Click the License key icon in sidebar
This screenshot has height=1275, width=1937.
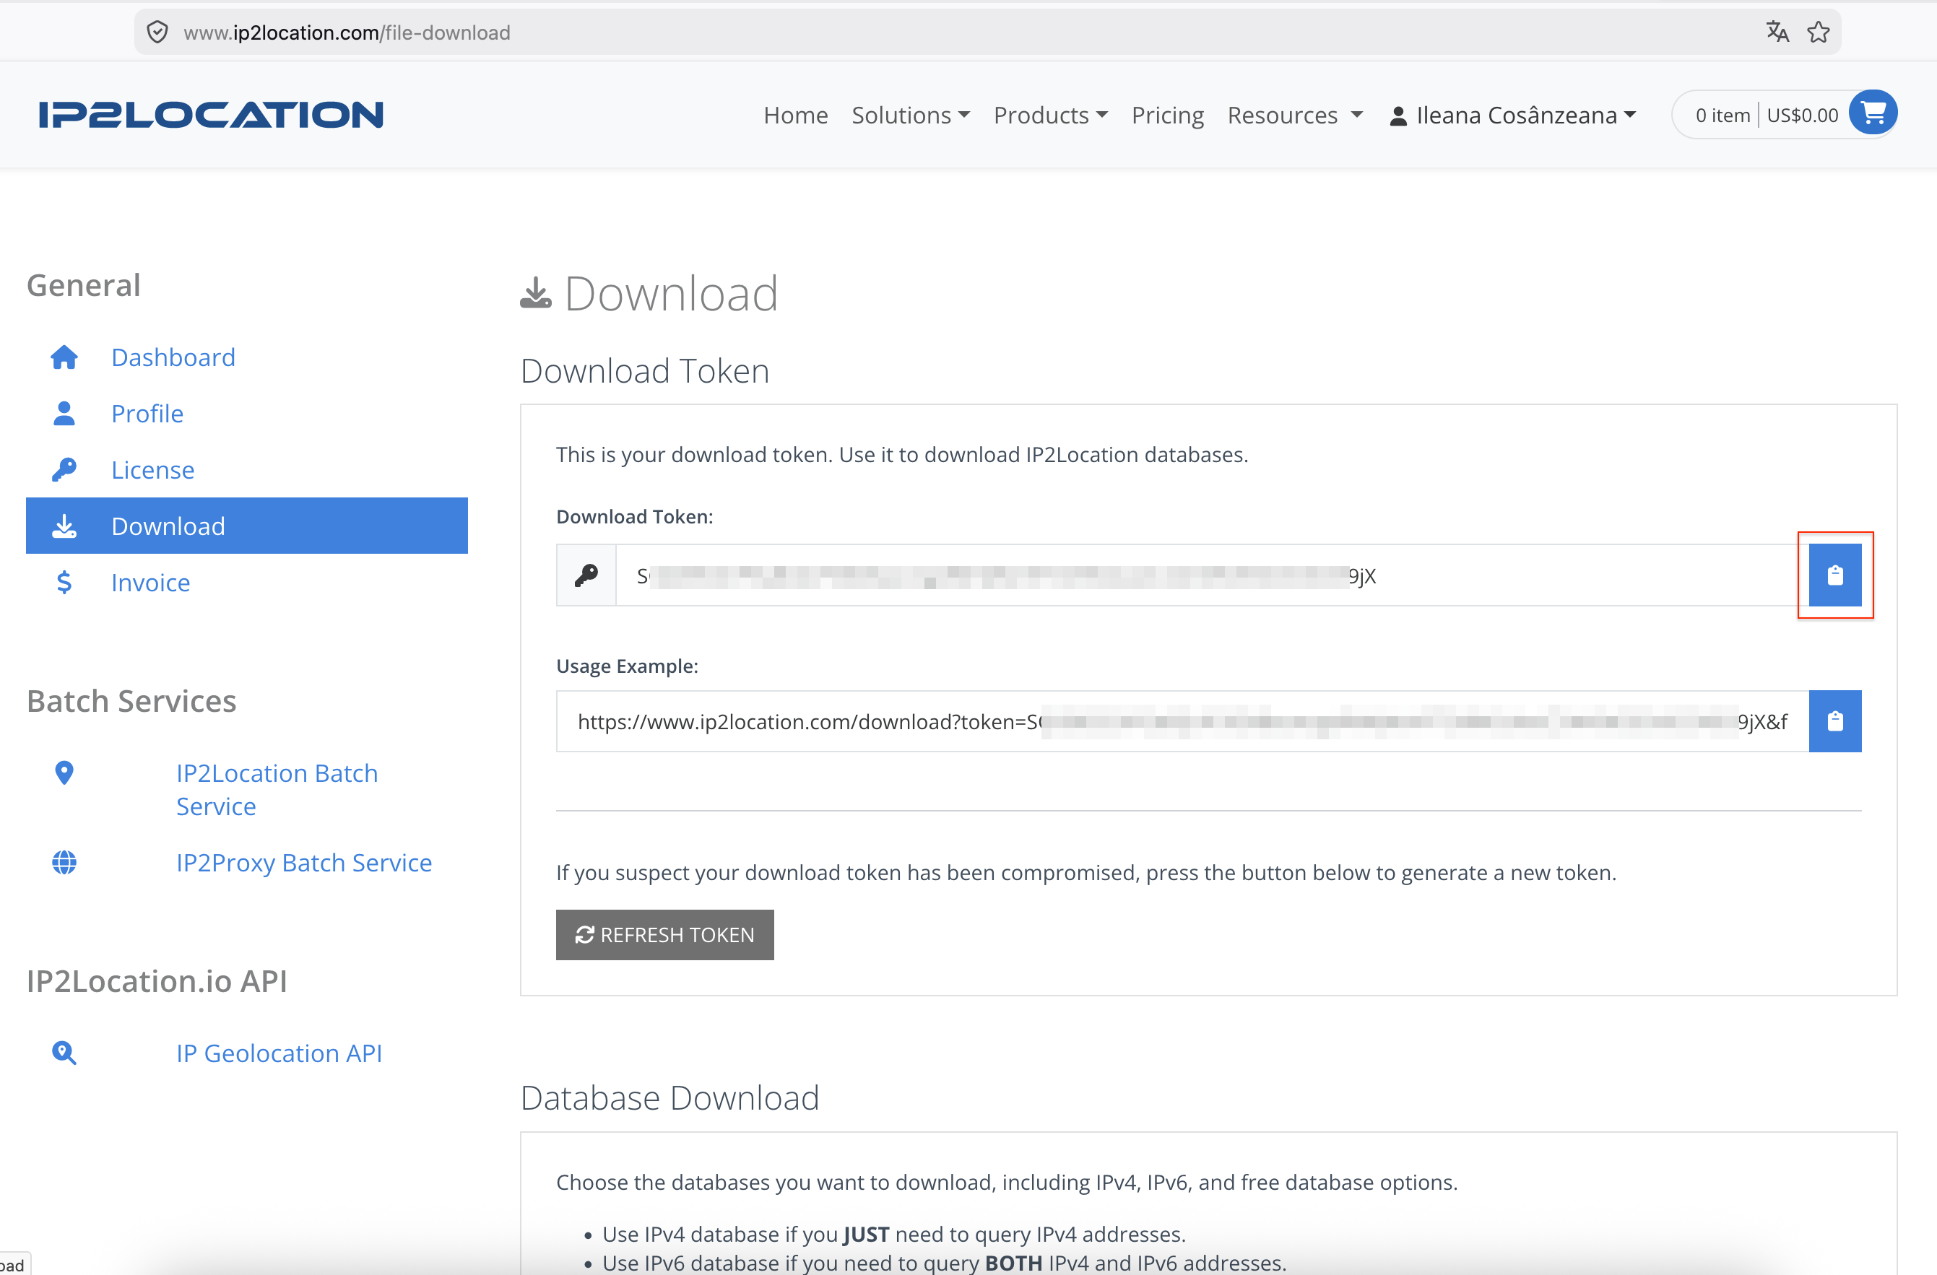pos(64,469)
